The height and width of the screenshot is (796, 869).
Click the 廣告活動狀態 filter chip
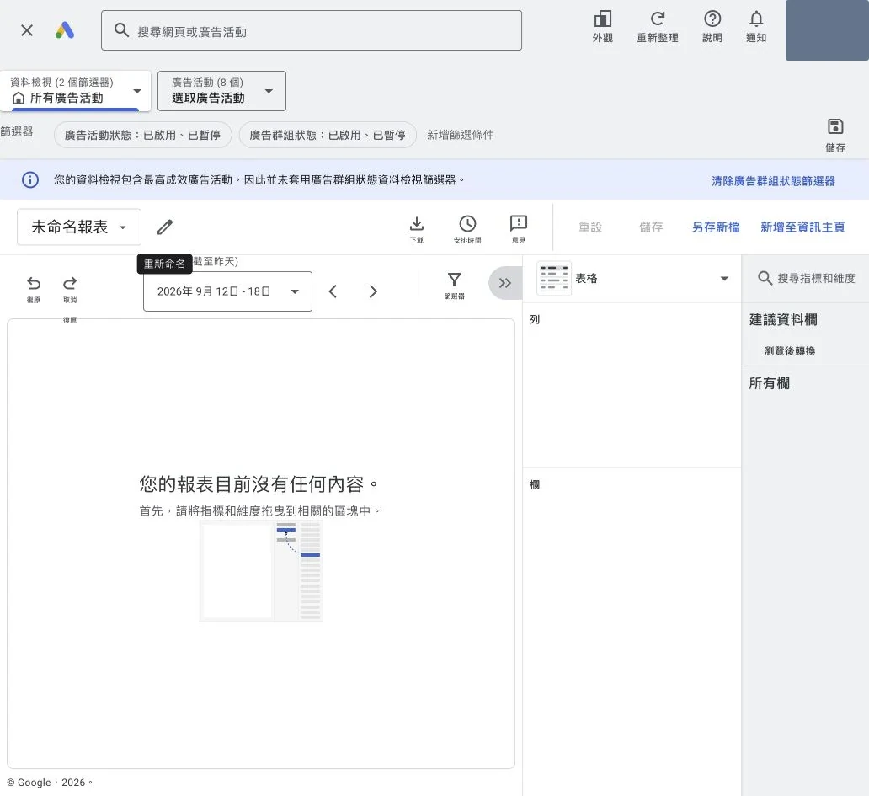(142, 135)
